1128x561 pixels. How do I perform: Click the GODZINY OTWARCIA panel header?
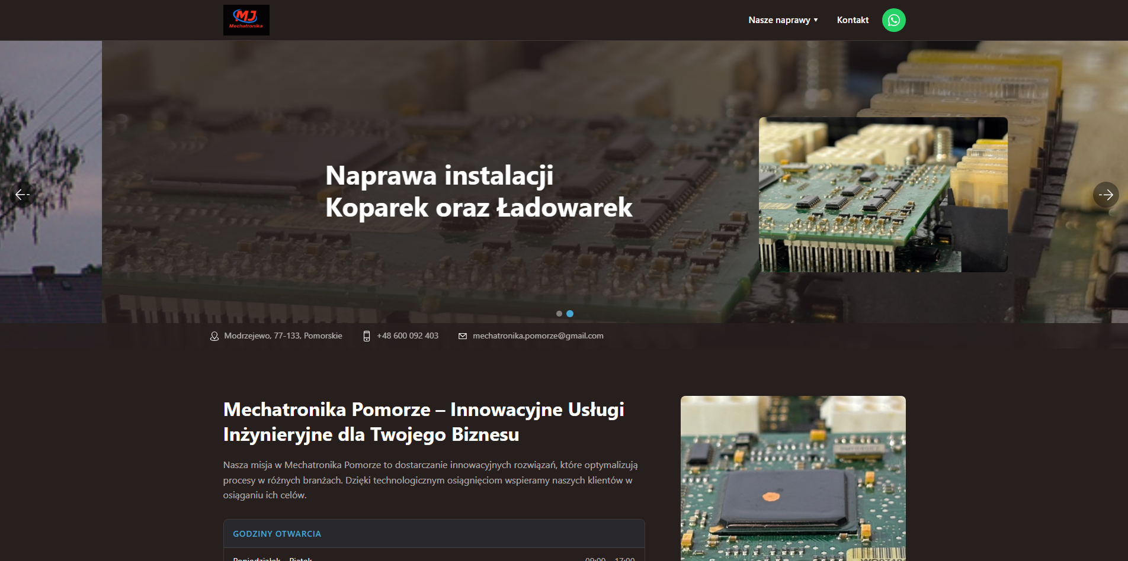coord(277,534)
